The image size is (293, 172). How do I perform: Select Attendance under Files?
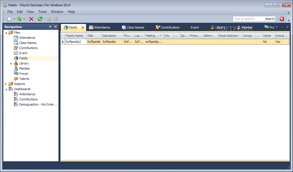point(27,38)
